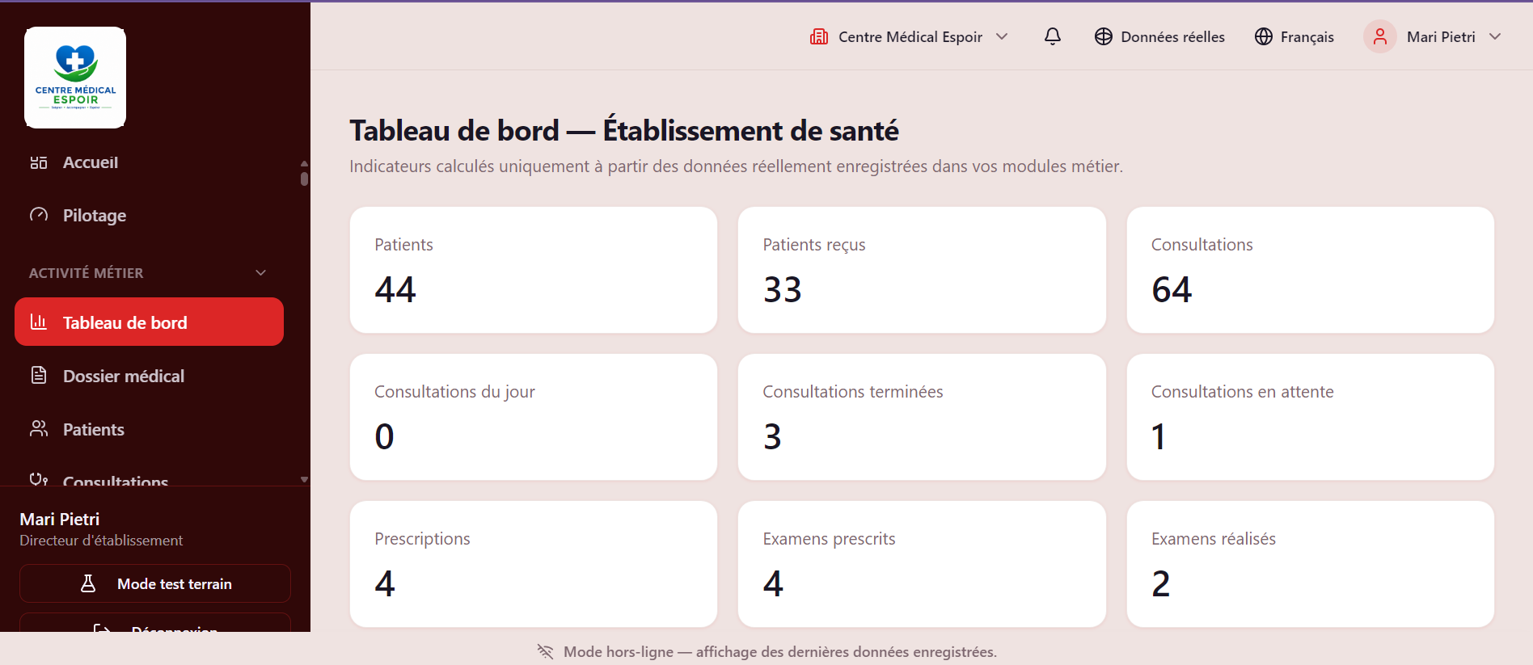Click the Centre Médical Espoir logo
This screenshot has width=1533, height=665.
click(x=75, y=78)
